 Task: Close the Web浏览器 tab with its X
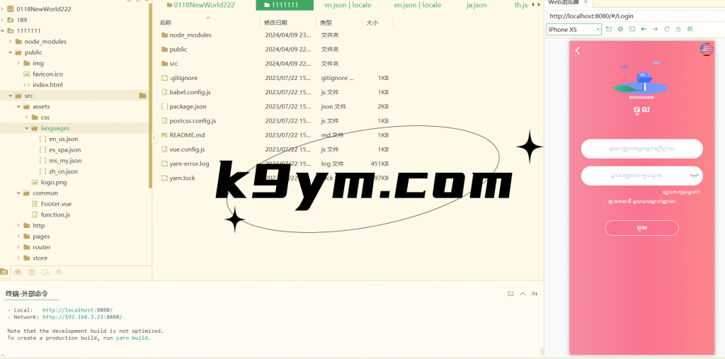(x=586, y=2)
